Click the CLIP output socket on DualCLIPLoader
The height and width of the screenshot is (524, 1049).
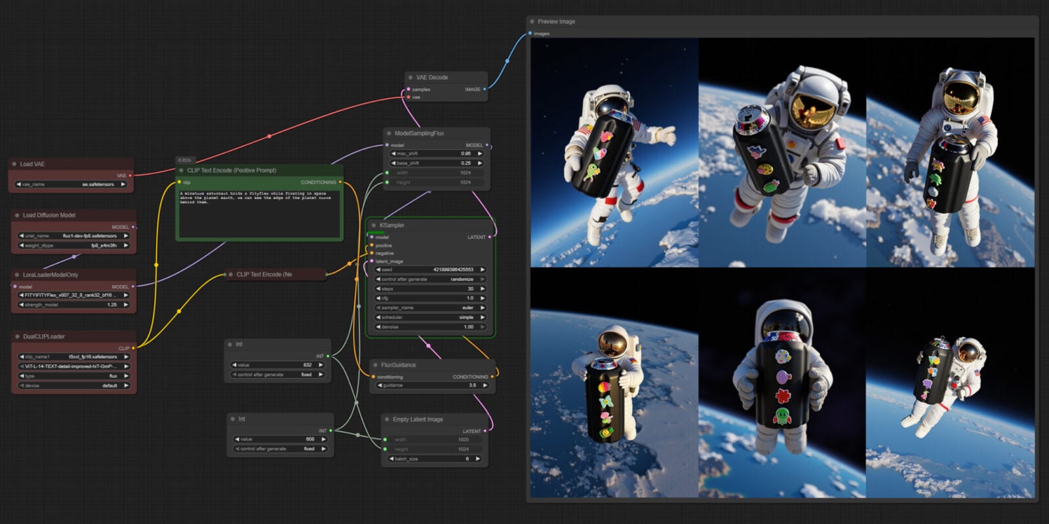coord(133,348)
